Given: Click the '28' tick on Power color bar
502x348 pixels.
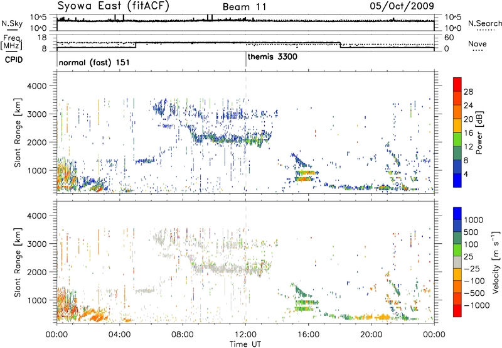Looking at the screenshot, I should [468, 92].
